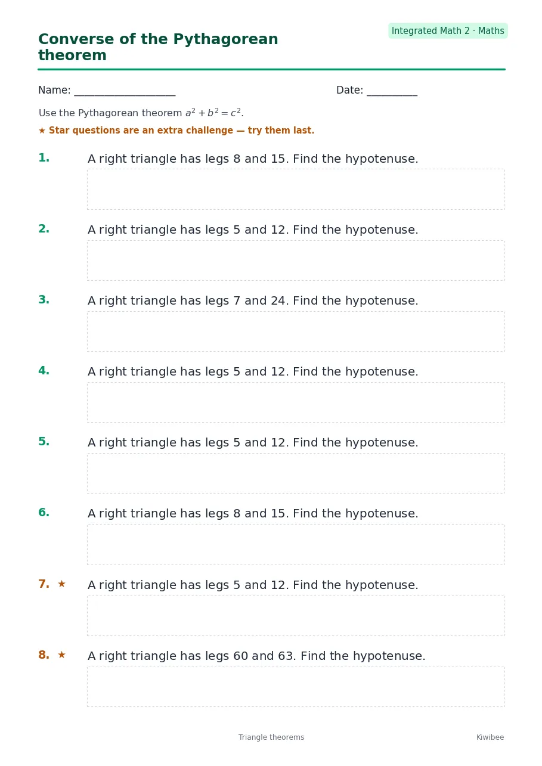Click the answer box for question 8
Viewport: 542px width, 766px height.
click(x=296, y=686)
